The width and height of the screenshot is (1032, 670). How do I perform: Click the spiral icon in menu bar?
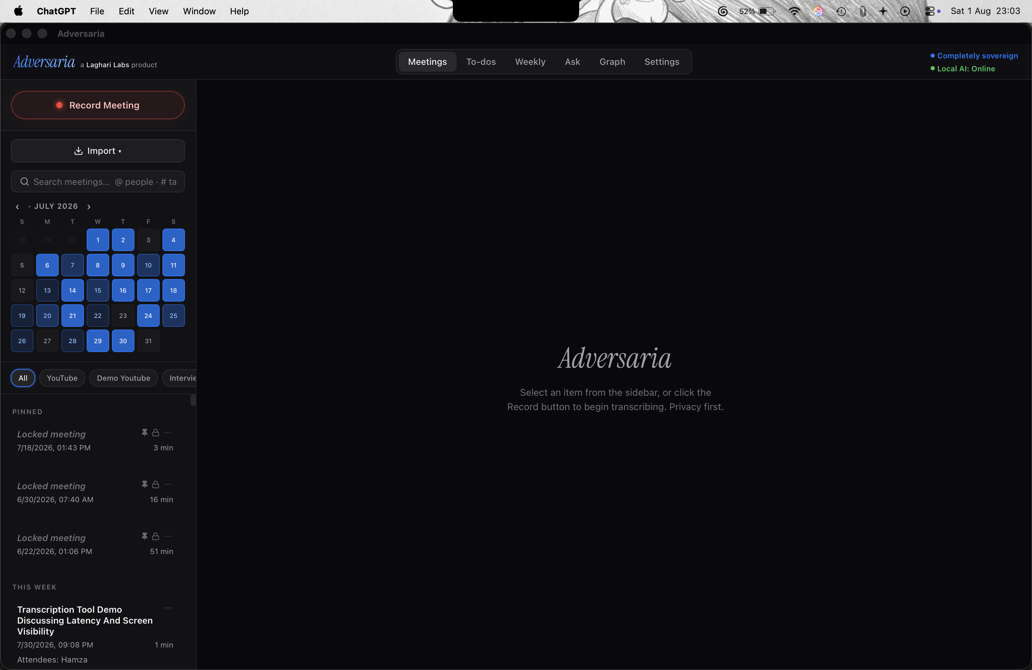click(x=723, y=11)
